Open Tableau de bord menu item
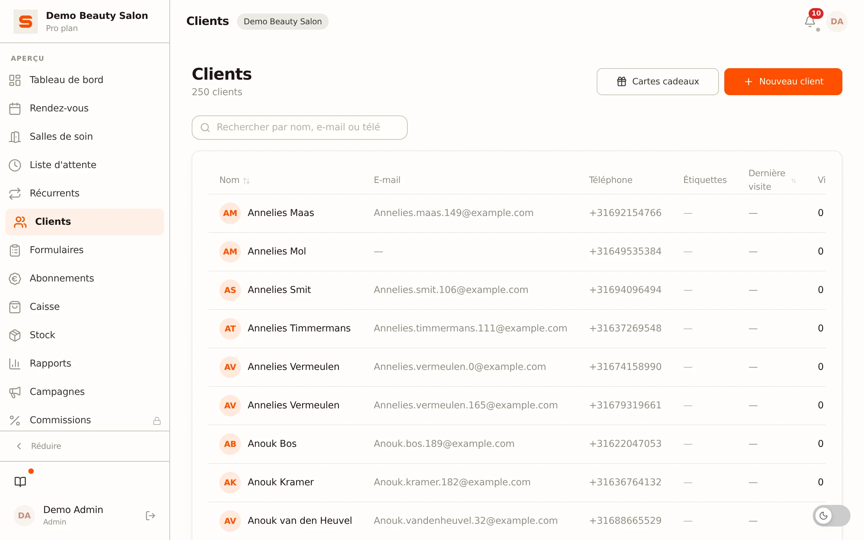Screen dimensions: 864x540 [x=85, y=80]
